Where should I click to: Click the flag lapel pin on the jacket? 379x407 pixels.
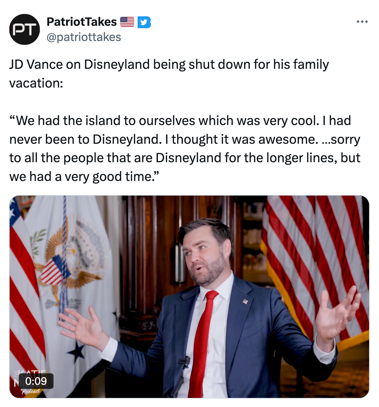click(245, 301)
